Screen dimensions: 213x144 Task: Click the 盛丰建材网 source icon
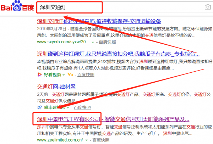(x=40, y=107)
